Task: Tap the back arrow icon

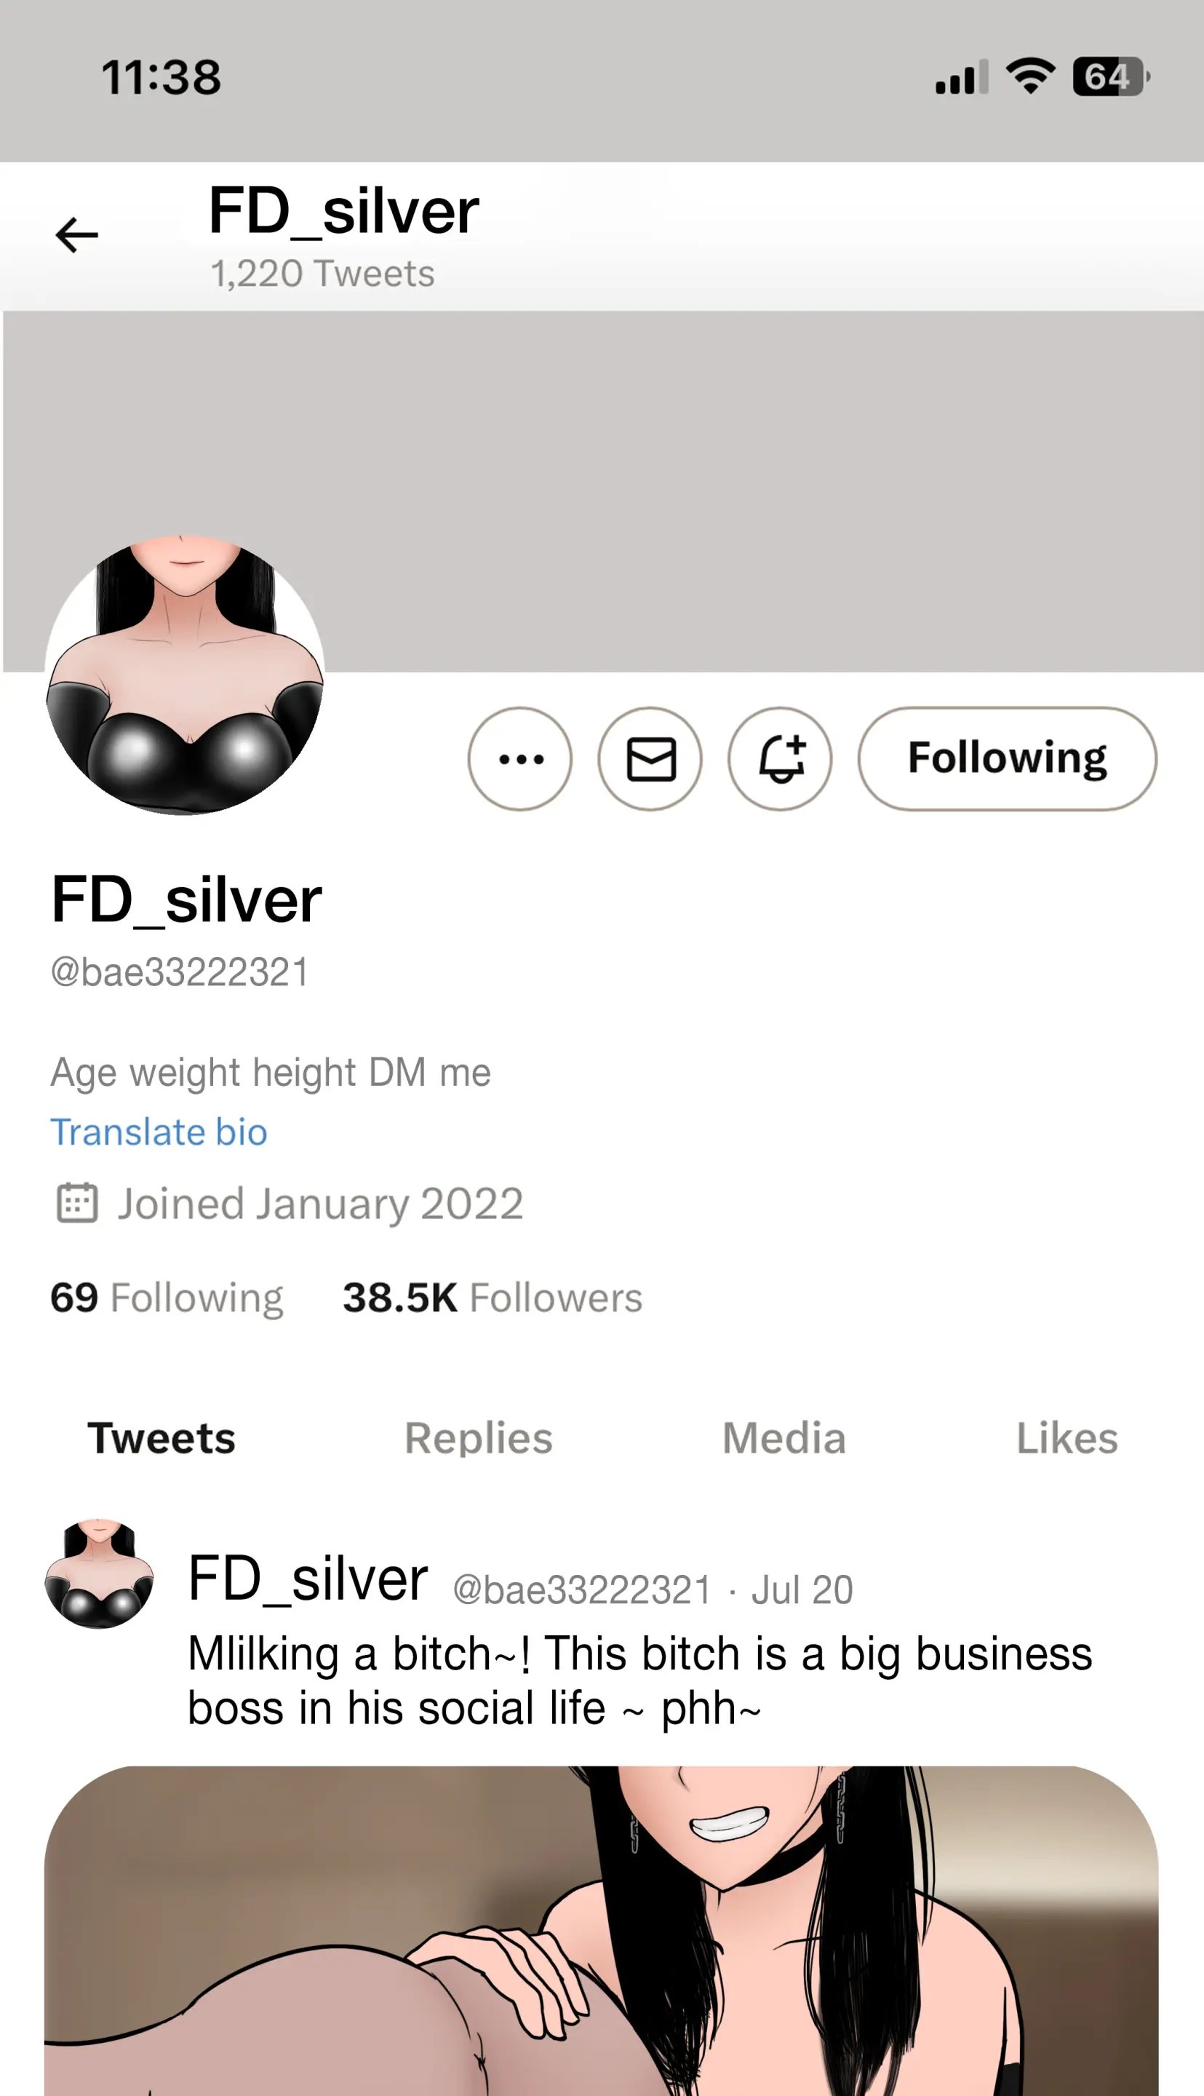Action: [x=77, y=235]
